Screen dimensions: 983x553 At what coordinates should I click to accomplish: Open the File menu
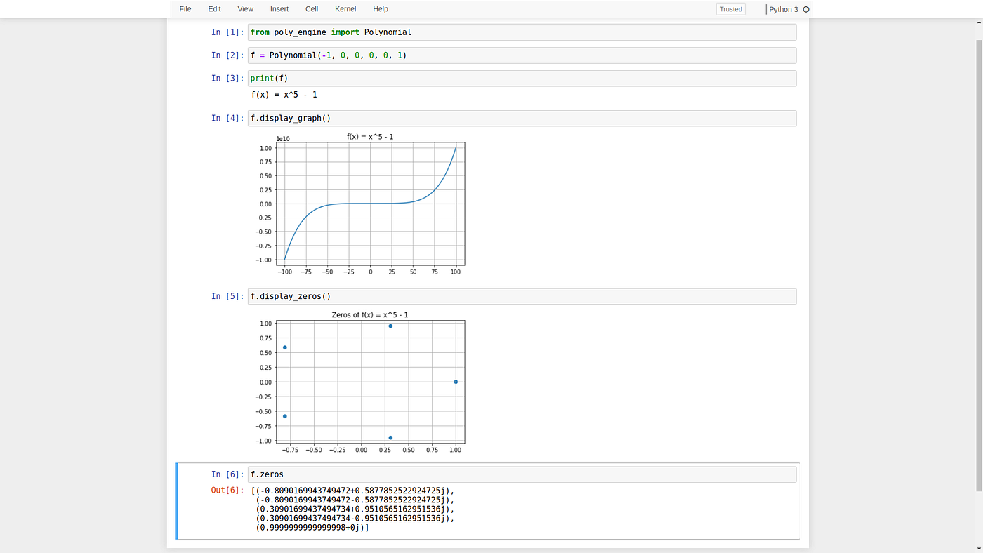[x=185, y=8]
